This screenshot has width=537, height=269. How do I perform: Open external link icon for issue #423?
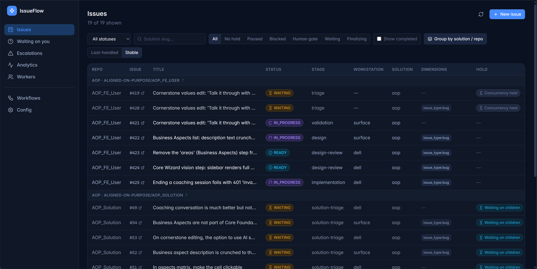pos(143,153)
